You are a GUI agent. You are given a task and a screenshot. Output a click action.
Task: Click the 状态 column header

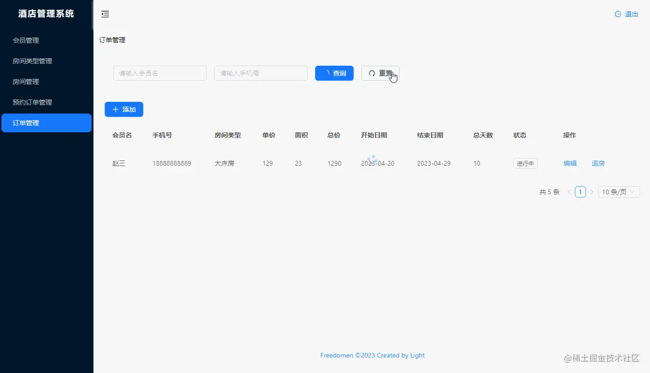click(x=520, y=135)
